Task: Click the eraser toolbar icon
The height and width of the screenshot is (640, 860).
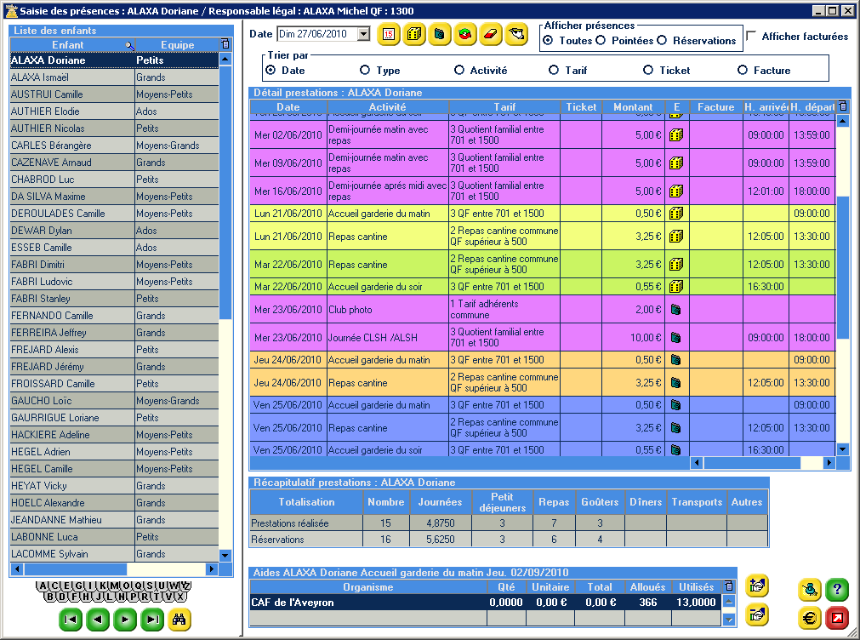Action: tap(491, 34)
